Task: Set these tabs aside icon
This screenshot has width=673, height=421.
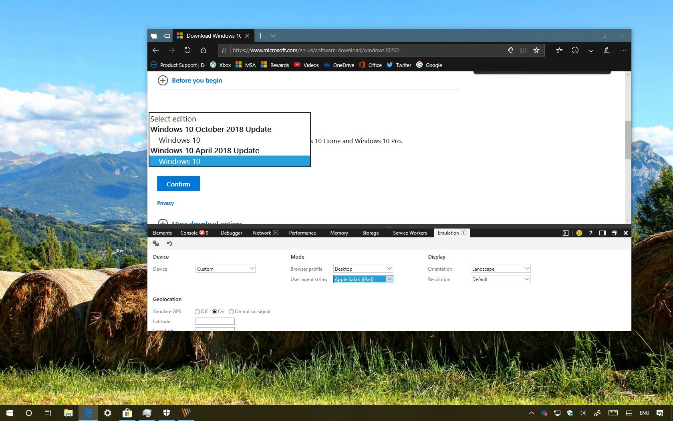Action: pyautogui.click(x=167, y=36)
